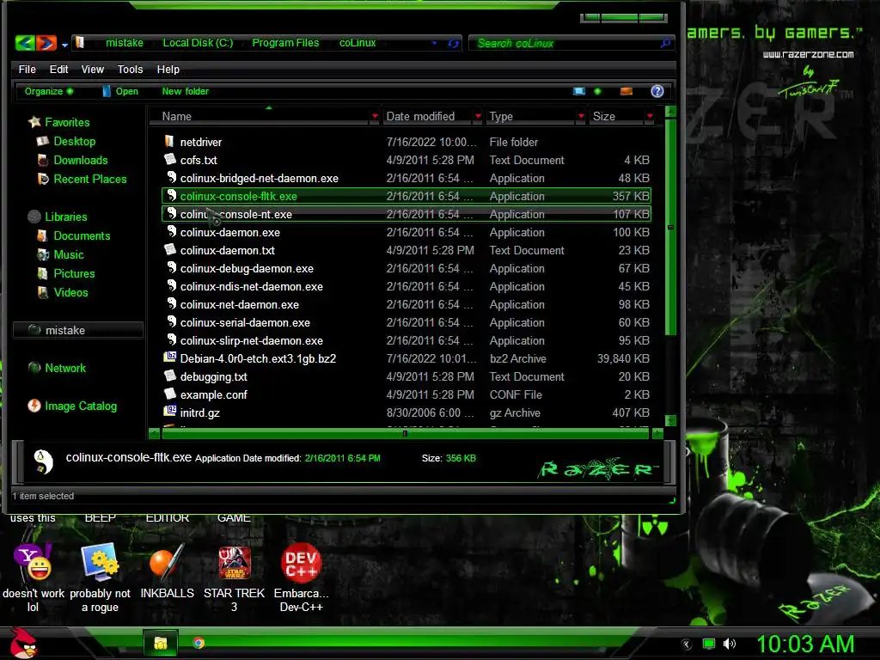Click the Search coLinux input field
Image resolution: width=880 pixels, height=660 pixels.
point(565,43)
